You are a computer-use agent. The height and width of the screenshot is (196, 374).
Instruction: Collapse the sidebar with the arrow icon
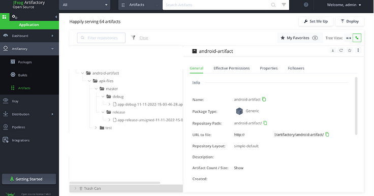coord(56,17)
